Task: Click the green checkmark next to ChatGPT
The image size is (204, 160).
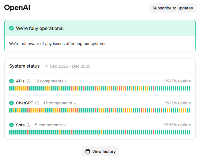Action: (11, 103)
